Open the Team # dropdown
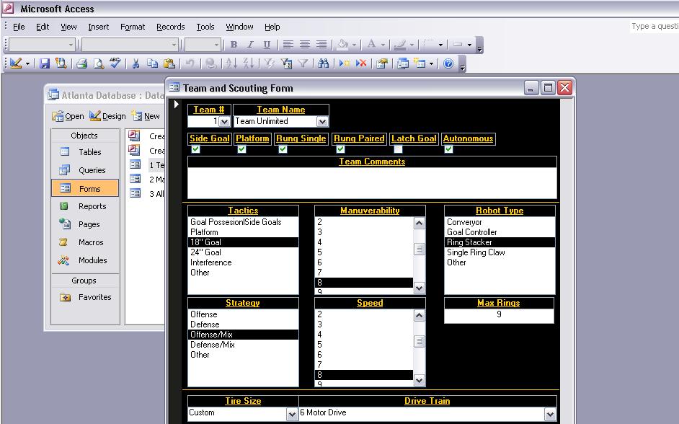The width and height of the screenshot is (679, 424). [x=224, y=122]
